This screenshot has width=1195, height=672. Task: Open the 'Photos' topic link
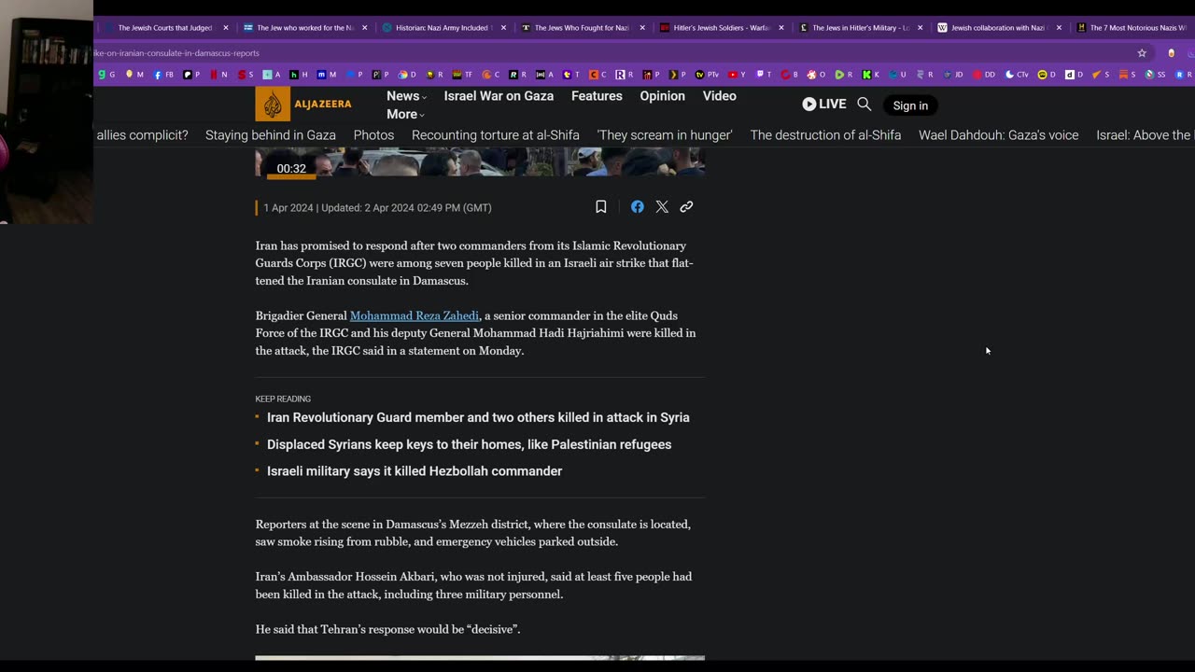[373, 135]
